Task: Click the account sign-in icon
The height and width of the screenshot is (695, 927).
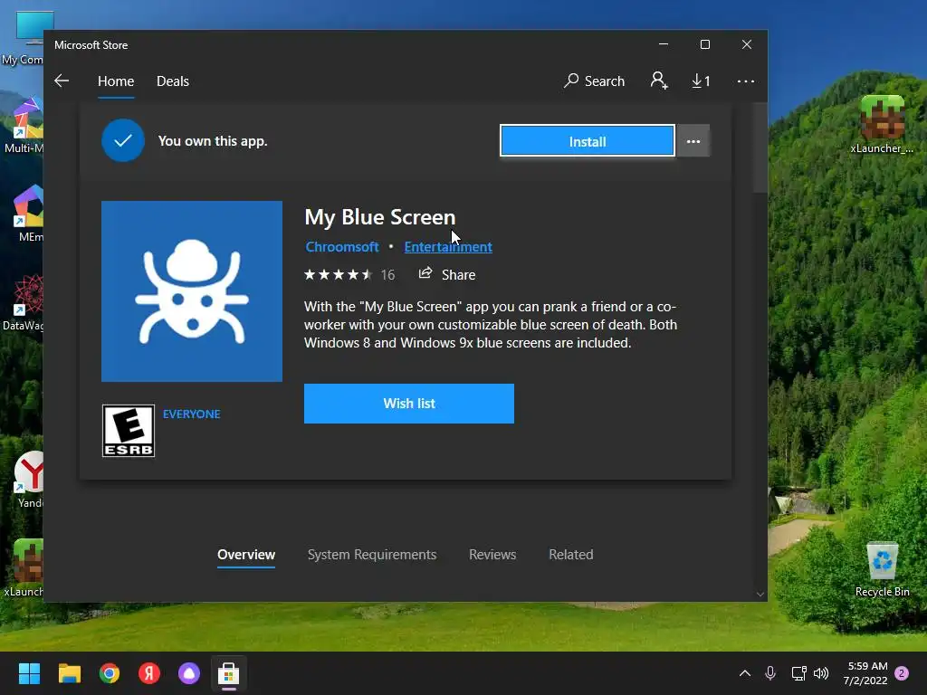Action: click(659, 81)
